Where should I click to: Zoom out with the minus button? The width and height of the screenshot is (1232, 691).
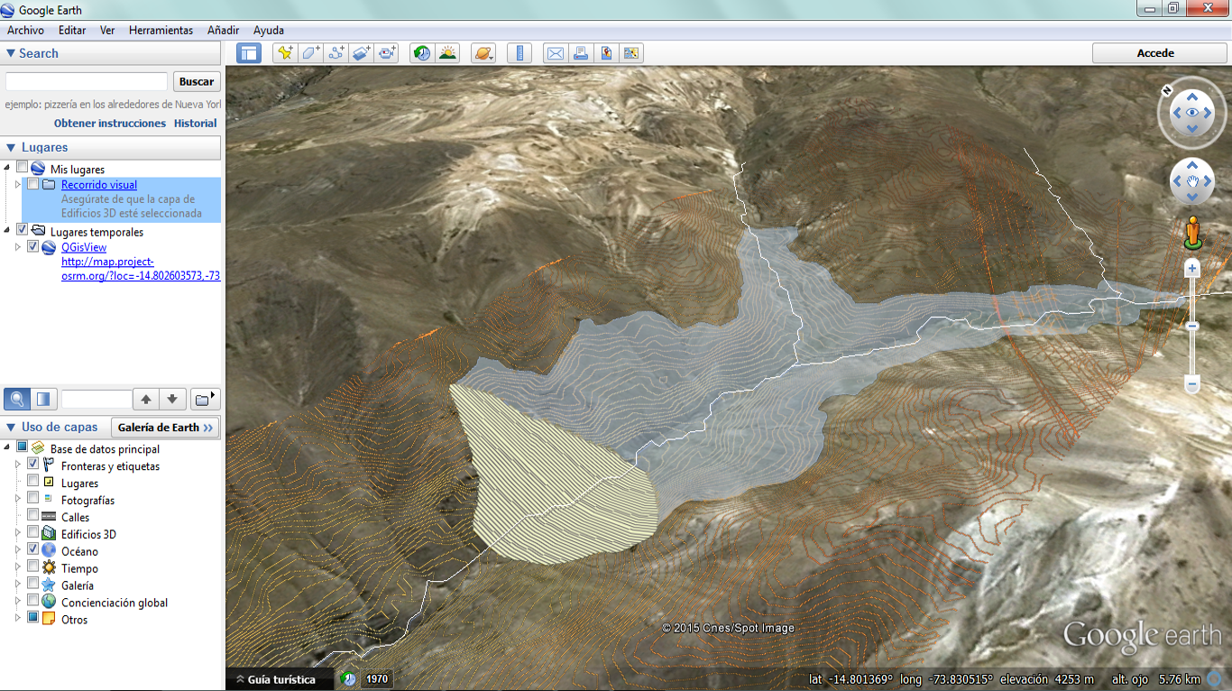(1192, 385)
